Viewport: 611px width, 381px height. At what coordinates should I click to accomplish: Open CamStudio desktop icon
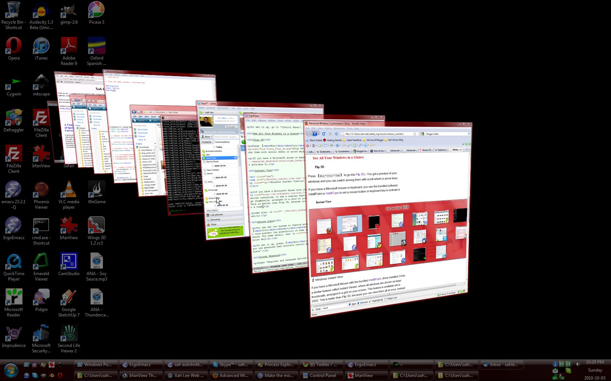point(69,265)
